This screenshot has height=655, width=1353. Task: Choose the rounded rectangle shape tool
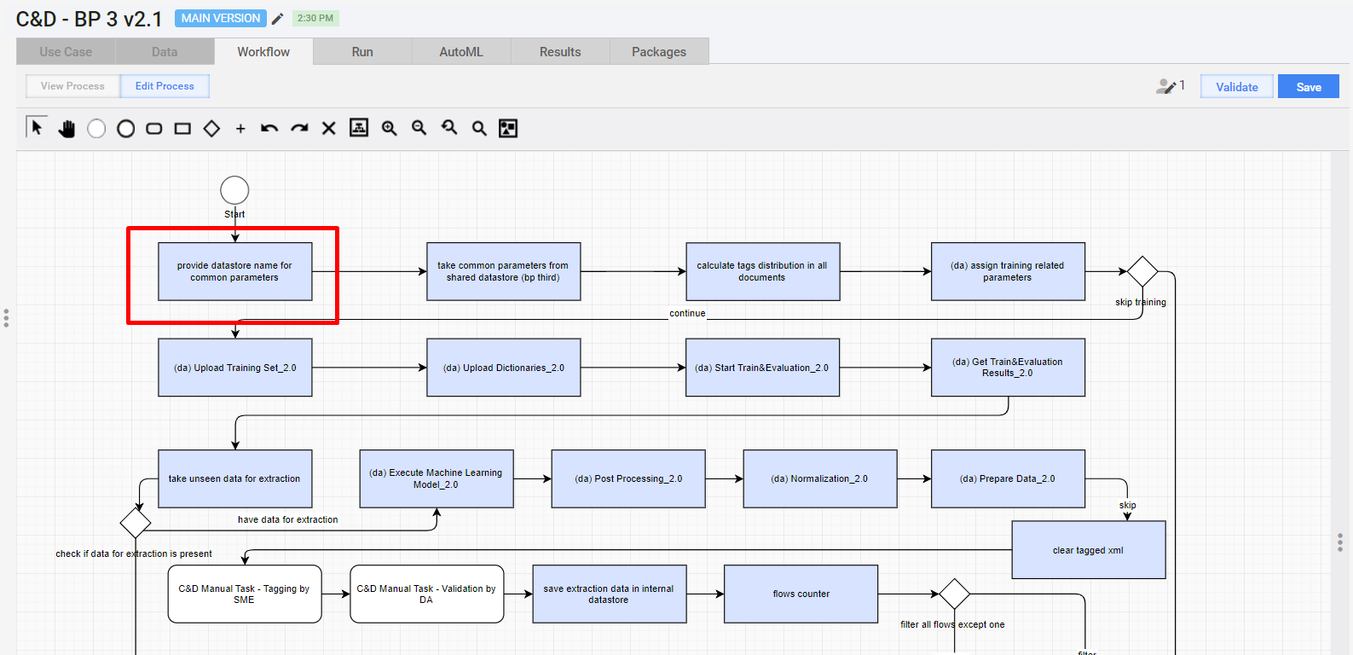[154, 129]
